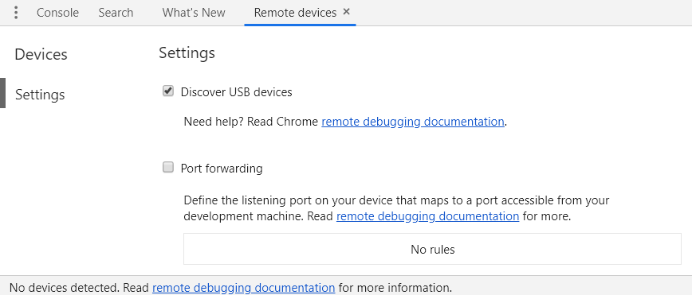Enable the Port forwarding checkbox

point(168,167)
